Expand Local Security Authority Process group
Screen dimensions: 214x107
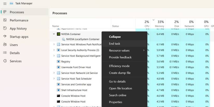click(54, 50)
